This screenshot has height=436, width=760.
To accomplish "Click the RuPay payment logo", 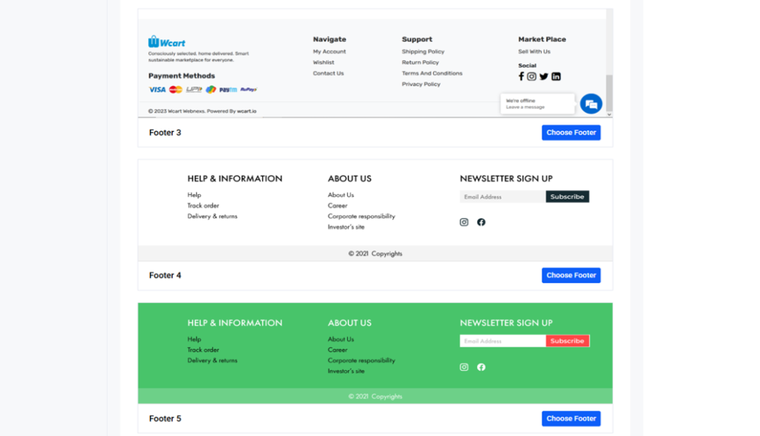I will coord(249,90).
